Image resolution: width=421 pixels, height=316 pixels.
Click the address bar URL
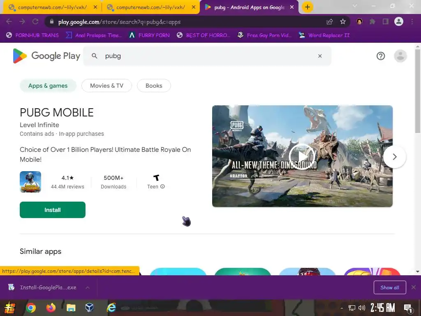click(x=120, y=22)
